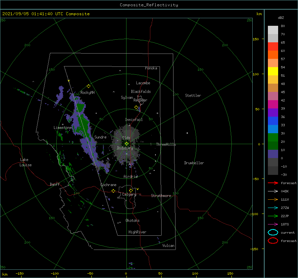The height and width of the screenshot is (278, 298).
Task: Click the yellow 'km' label at top right
Action: pos(259,14)
